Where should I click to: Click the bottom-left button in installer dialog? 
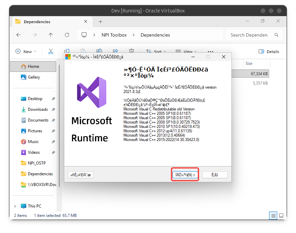click(x=81, y=175)
